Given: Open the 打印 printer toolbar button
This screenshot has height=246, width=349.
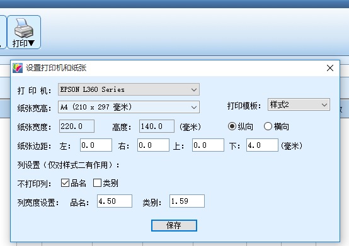Looking at the screenshot, I should pyautogui.click(x=24, y=32).
